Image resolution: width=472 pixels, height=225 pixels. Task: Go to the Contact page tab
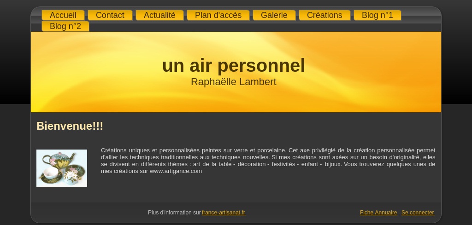pos(110,15)
